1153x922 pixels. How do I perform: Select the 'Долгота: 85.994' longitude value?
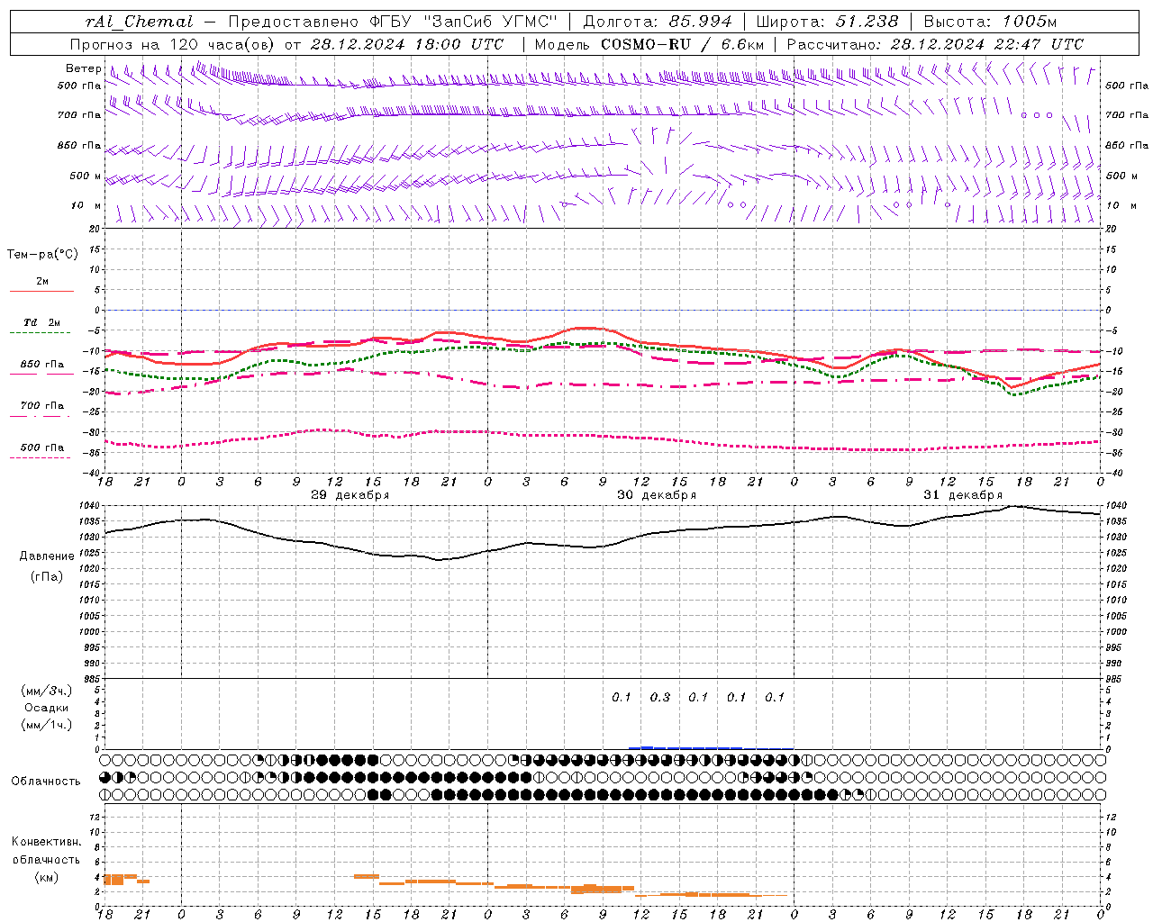(x=656, y=22)
